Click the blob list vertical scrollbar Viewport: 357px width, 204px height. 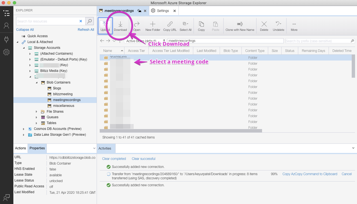pos(353,66)
